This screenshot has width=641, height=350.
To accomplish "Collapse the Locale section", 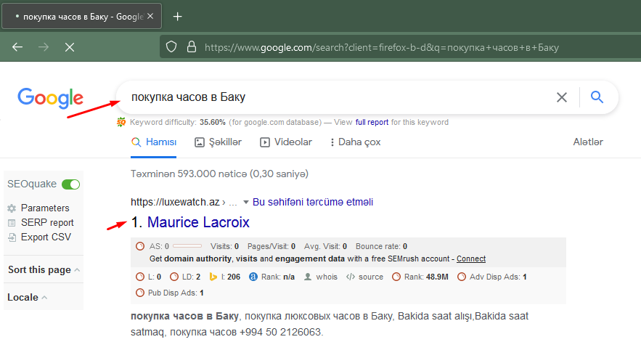I will click(x=44, y=297).
